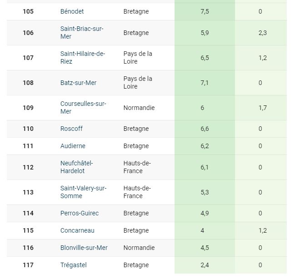Open the Concarneau link

(77, 230)
